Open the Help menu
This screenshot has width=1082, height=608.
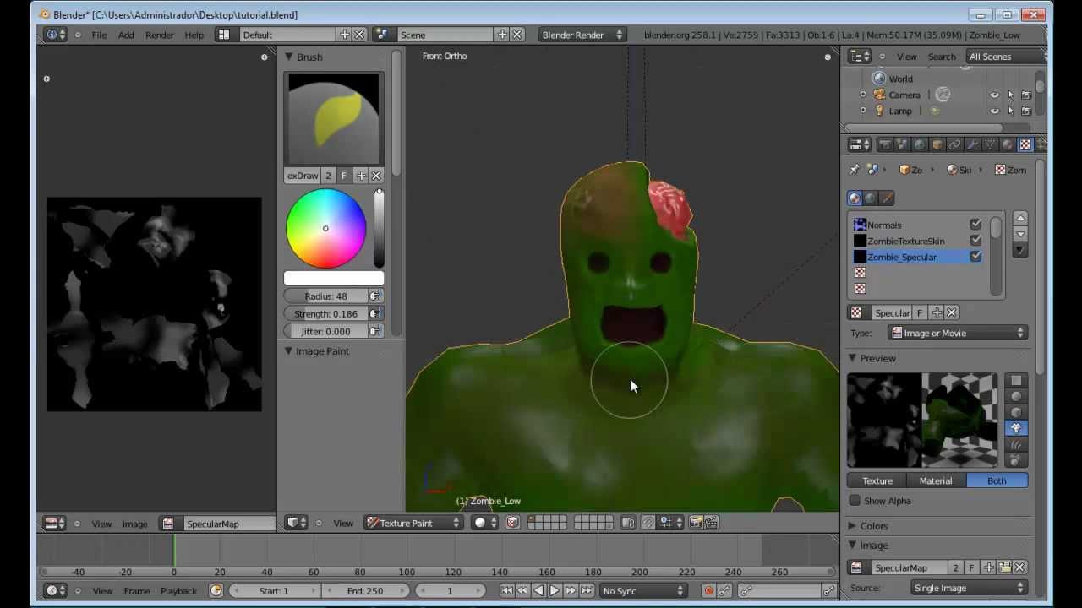[194, 35]
